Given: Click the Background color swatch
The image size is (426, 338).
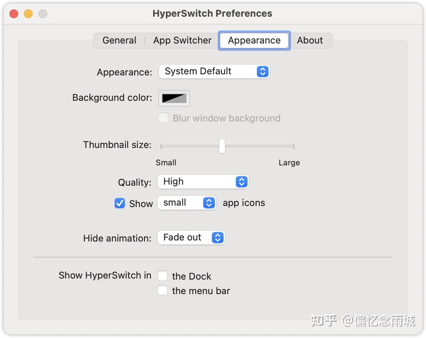Looking at the screenshot, I should click(174, 98).
